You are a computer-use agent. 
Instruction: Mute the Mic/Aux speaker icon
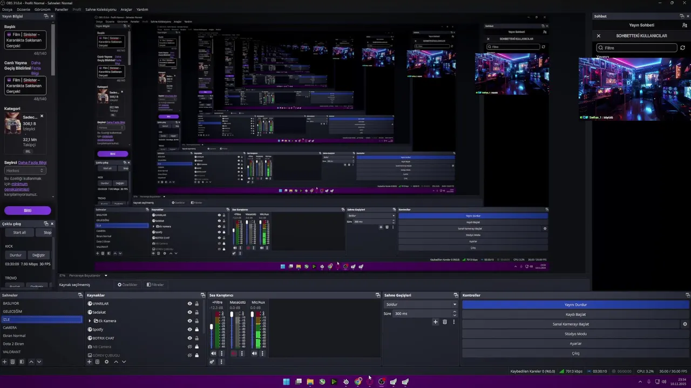click(254, 354)
